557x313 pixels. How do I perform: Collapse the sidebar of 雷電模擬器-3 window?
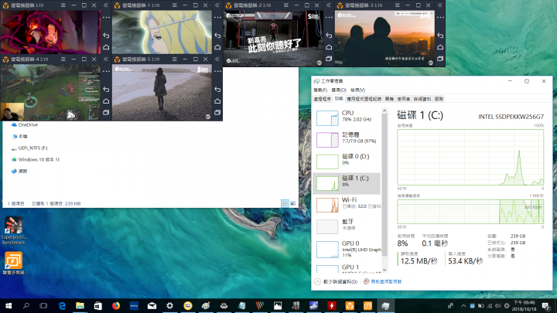click(440, 5)
